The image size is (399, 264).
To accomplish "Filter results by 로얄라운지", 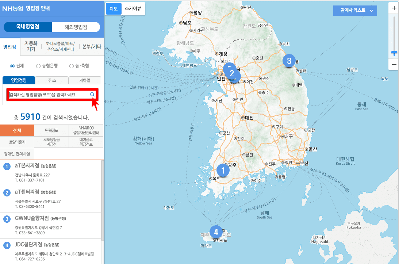I will coord(17,142).
